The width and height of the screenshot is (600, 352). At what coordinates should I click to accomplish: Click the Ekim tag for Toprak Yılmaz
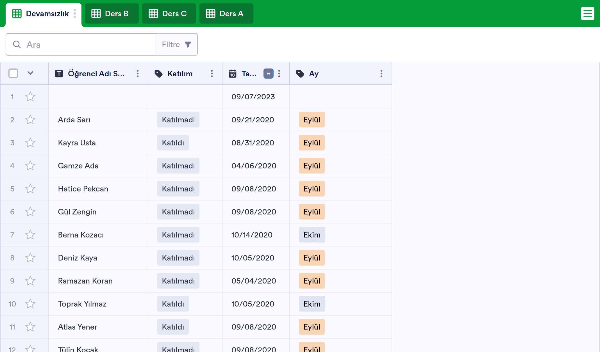[312, 304]
